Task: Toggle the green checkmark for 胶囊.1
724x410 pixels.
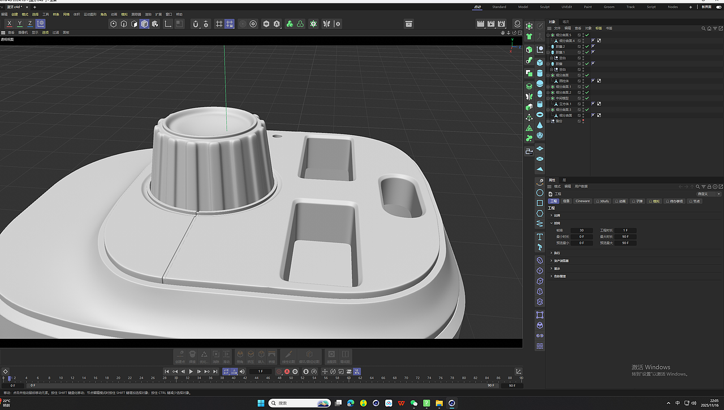Action: (587, 52)
